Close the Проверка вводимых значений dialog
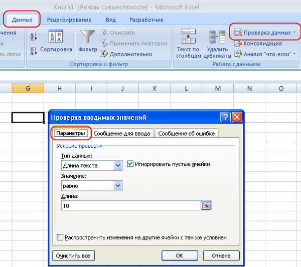 tap(237, 117)
